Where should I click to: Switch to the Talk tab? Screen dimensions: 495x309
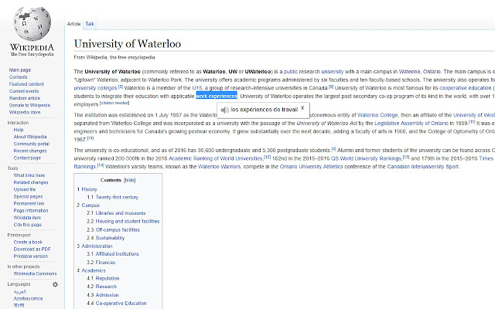click(90, 24)
